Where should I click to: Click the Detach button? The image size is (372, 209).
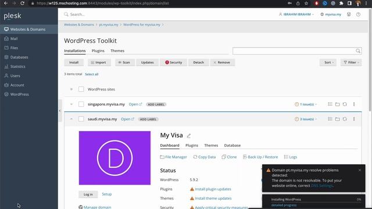(199, 62)
